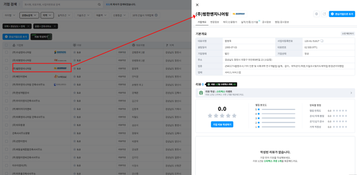The image size is (357, 175).
Task: Add company to favorites in detail panel
Action: 342,14
